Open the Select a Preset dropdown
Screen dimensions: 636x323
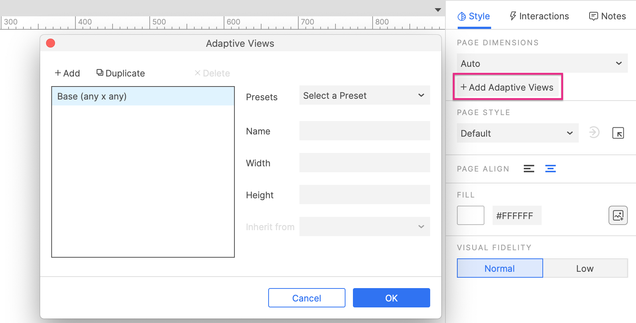click(x=364, y=96)
